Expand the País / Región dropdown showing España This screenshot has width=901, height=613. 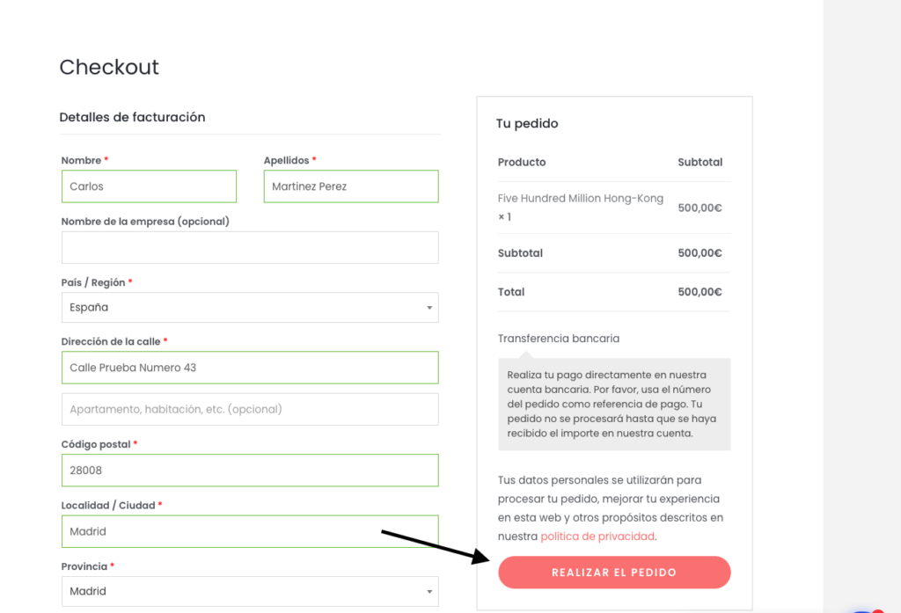tap(250, 308)
